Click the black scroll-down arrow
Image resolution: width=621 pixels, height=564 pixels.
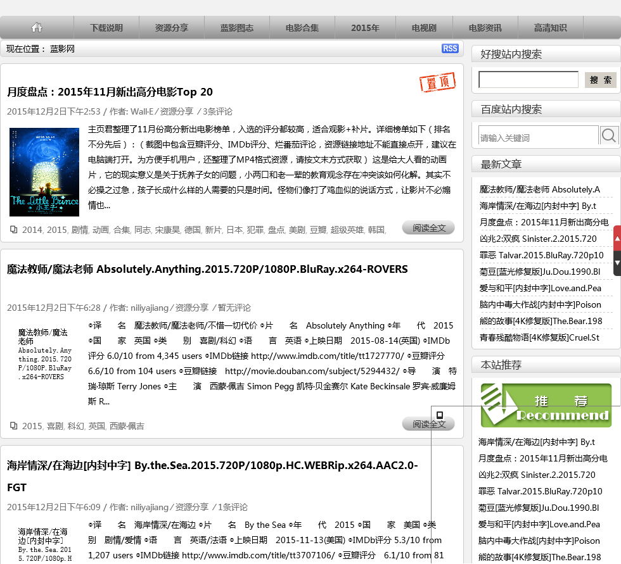[617, 263]
